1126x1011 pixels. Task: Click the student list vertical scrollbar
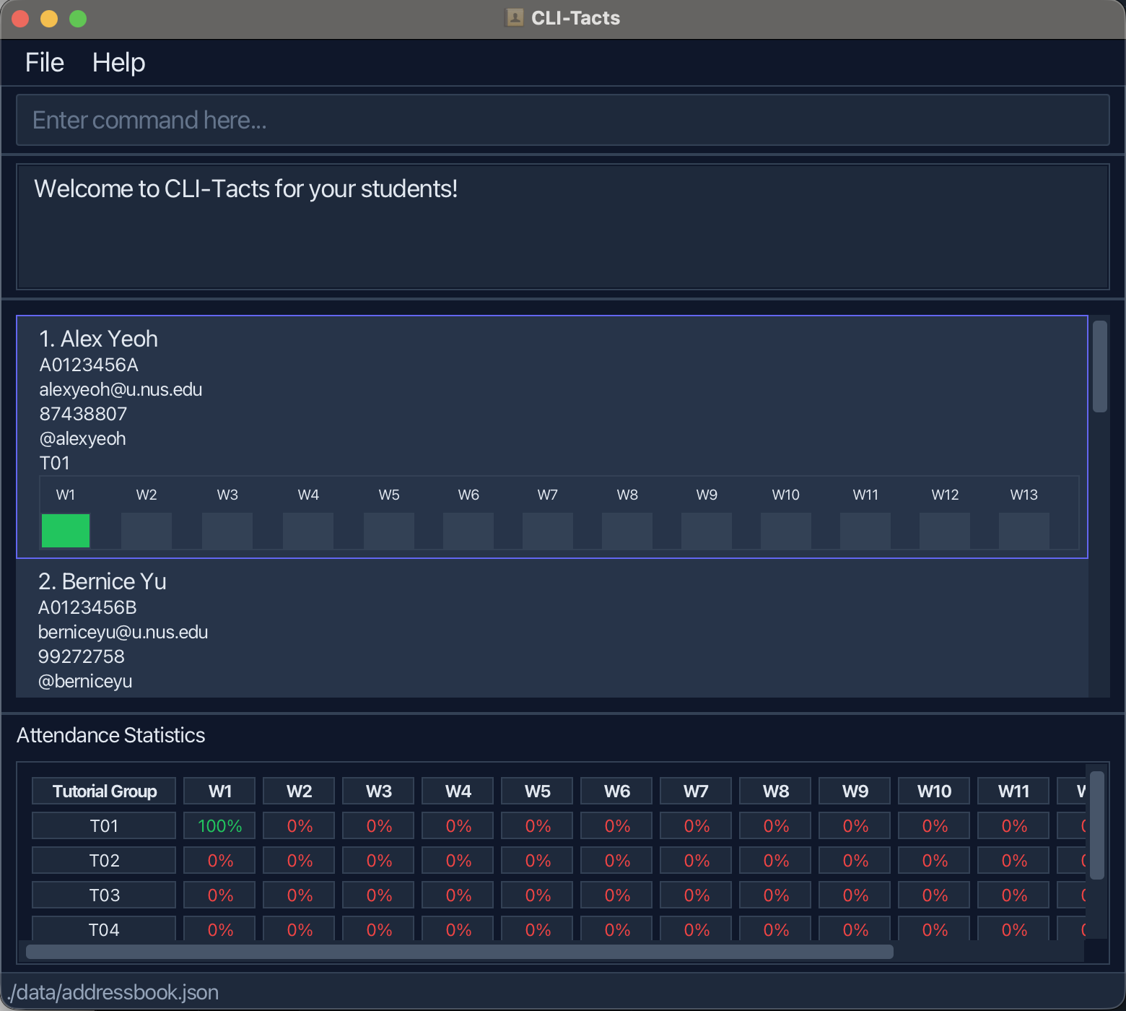point(1099,367)
